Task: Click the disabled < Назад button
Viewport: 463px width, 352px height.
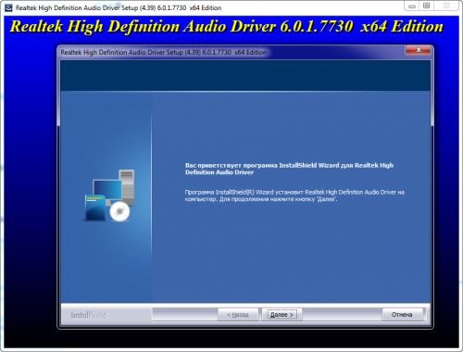Action: click(x=238, y=315)
